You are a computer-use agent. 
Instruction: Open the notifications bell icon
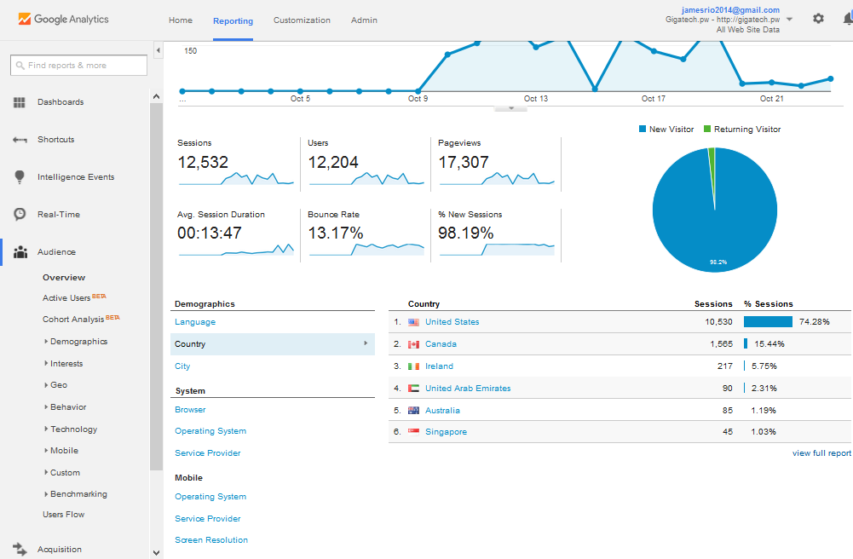(x=848, y=19)
